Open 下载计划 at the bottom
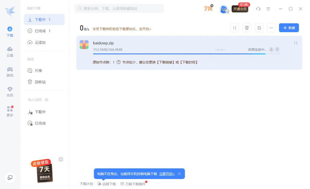 coord(86,184)
